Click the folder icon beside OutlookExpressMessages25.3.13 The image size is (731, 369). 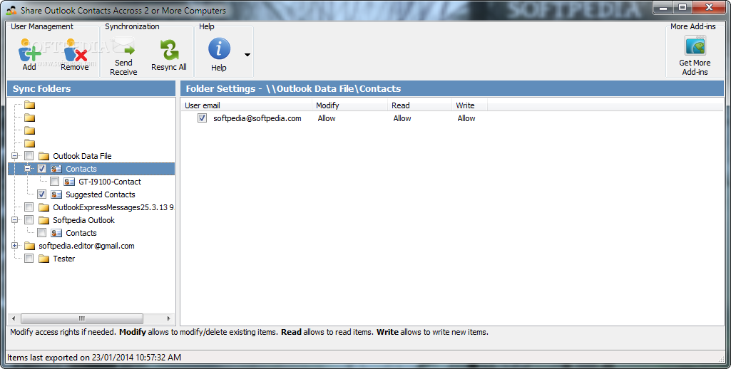point(44,207)
